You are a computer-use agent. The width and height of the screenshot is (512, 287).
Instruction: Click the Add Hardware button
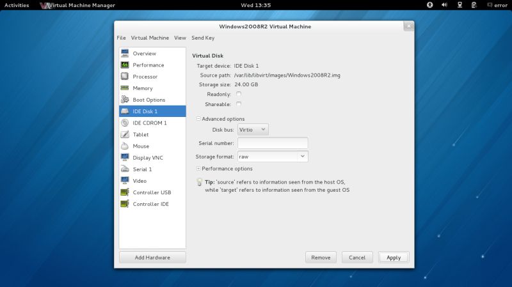tap(152, 258)
